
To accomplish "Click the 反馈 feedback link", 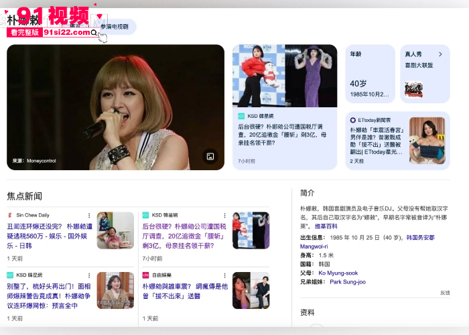I will point(445,293).
